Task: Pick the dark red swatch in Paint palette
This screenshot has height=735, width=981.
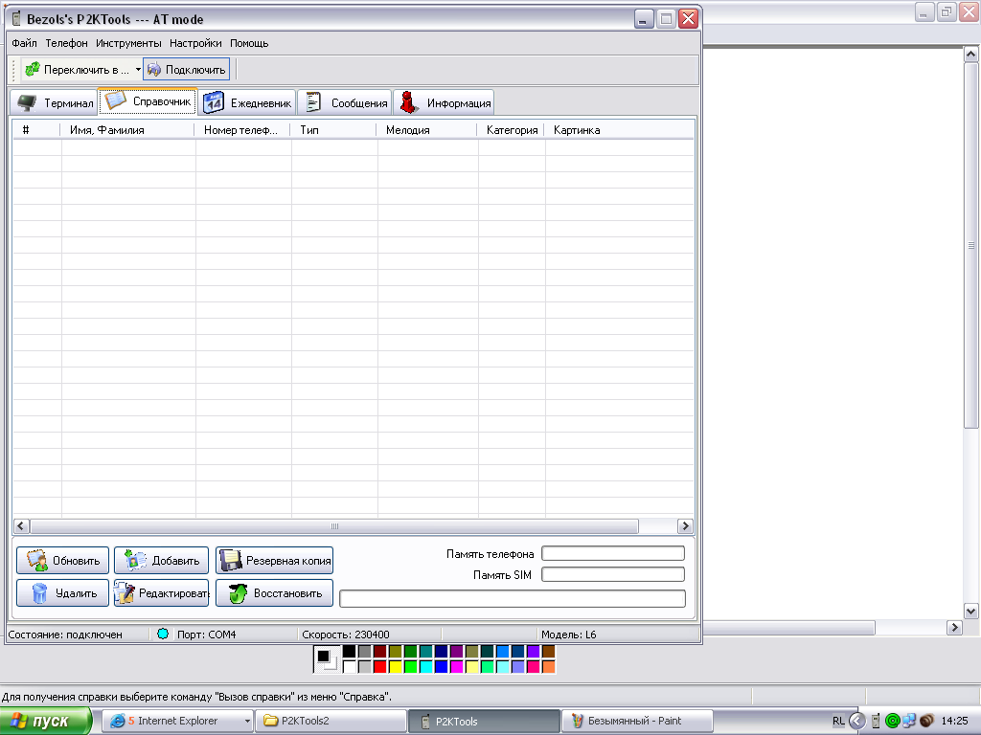Action: coord(379,652)
